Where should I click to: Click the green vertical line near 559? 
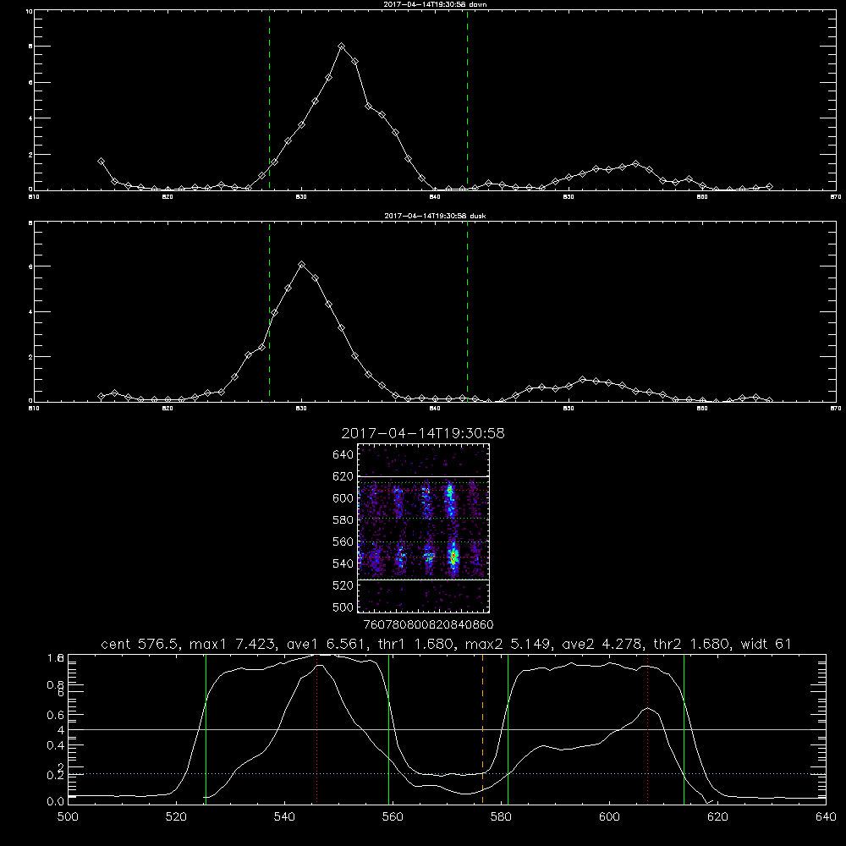[x=388, y=729]
